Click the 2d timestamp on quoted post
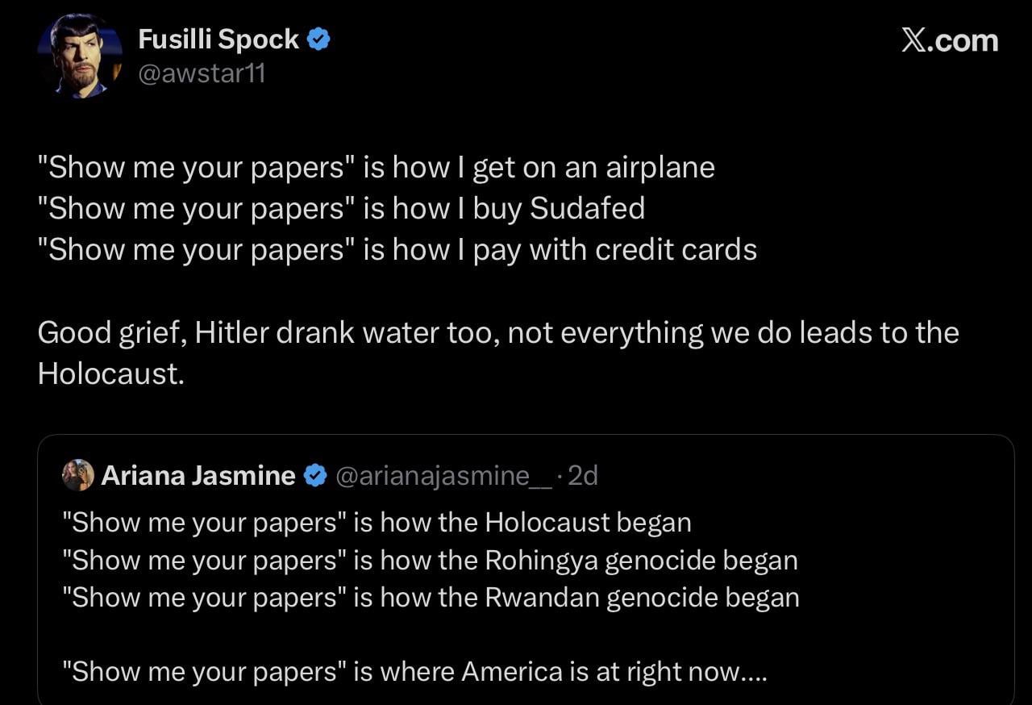Screen dimensions: 1032x705 [583, 476]
